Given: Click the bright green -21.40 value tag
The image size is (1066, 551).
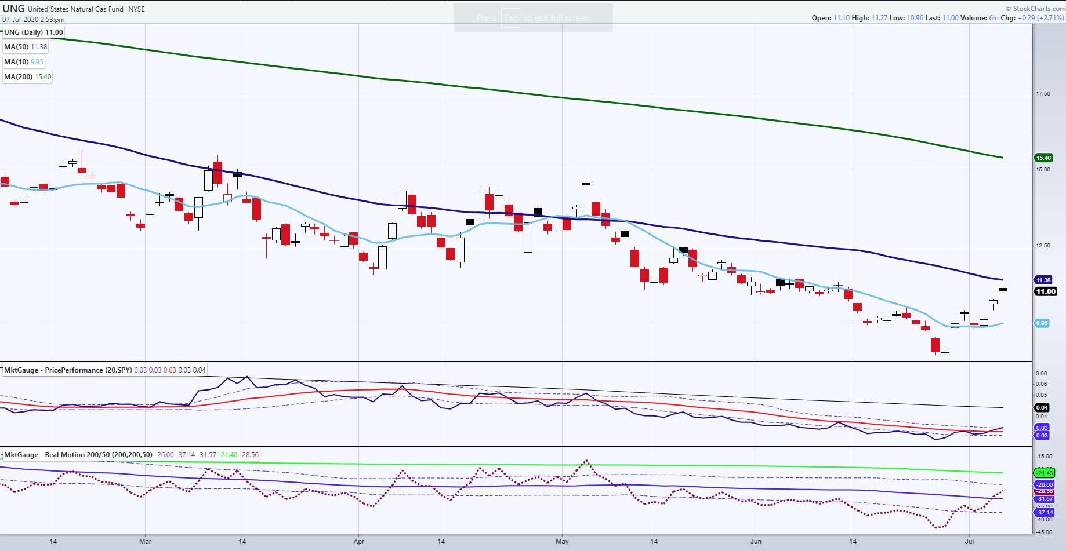Looking at the screenshot, I should [x=1045, y=473].
